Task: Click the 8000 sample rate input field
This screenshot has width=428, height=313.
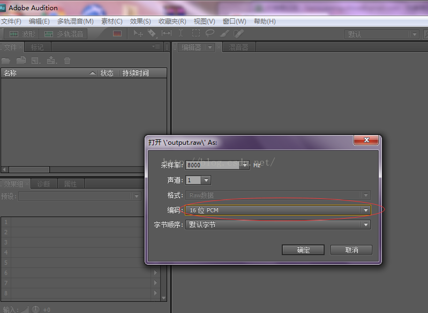Action: tap(213, 165)
